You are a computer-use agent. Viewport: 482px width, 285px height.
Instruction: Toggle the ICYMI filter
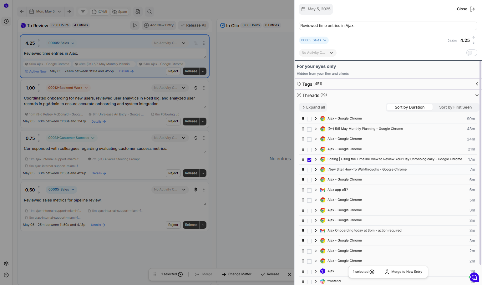(99, 12)
